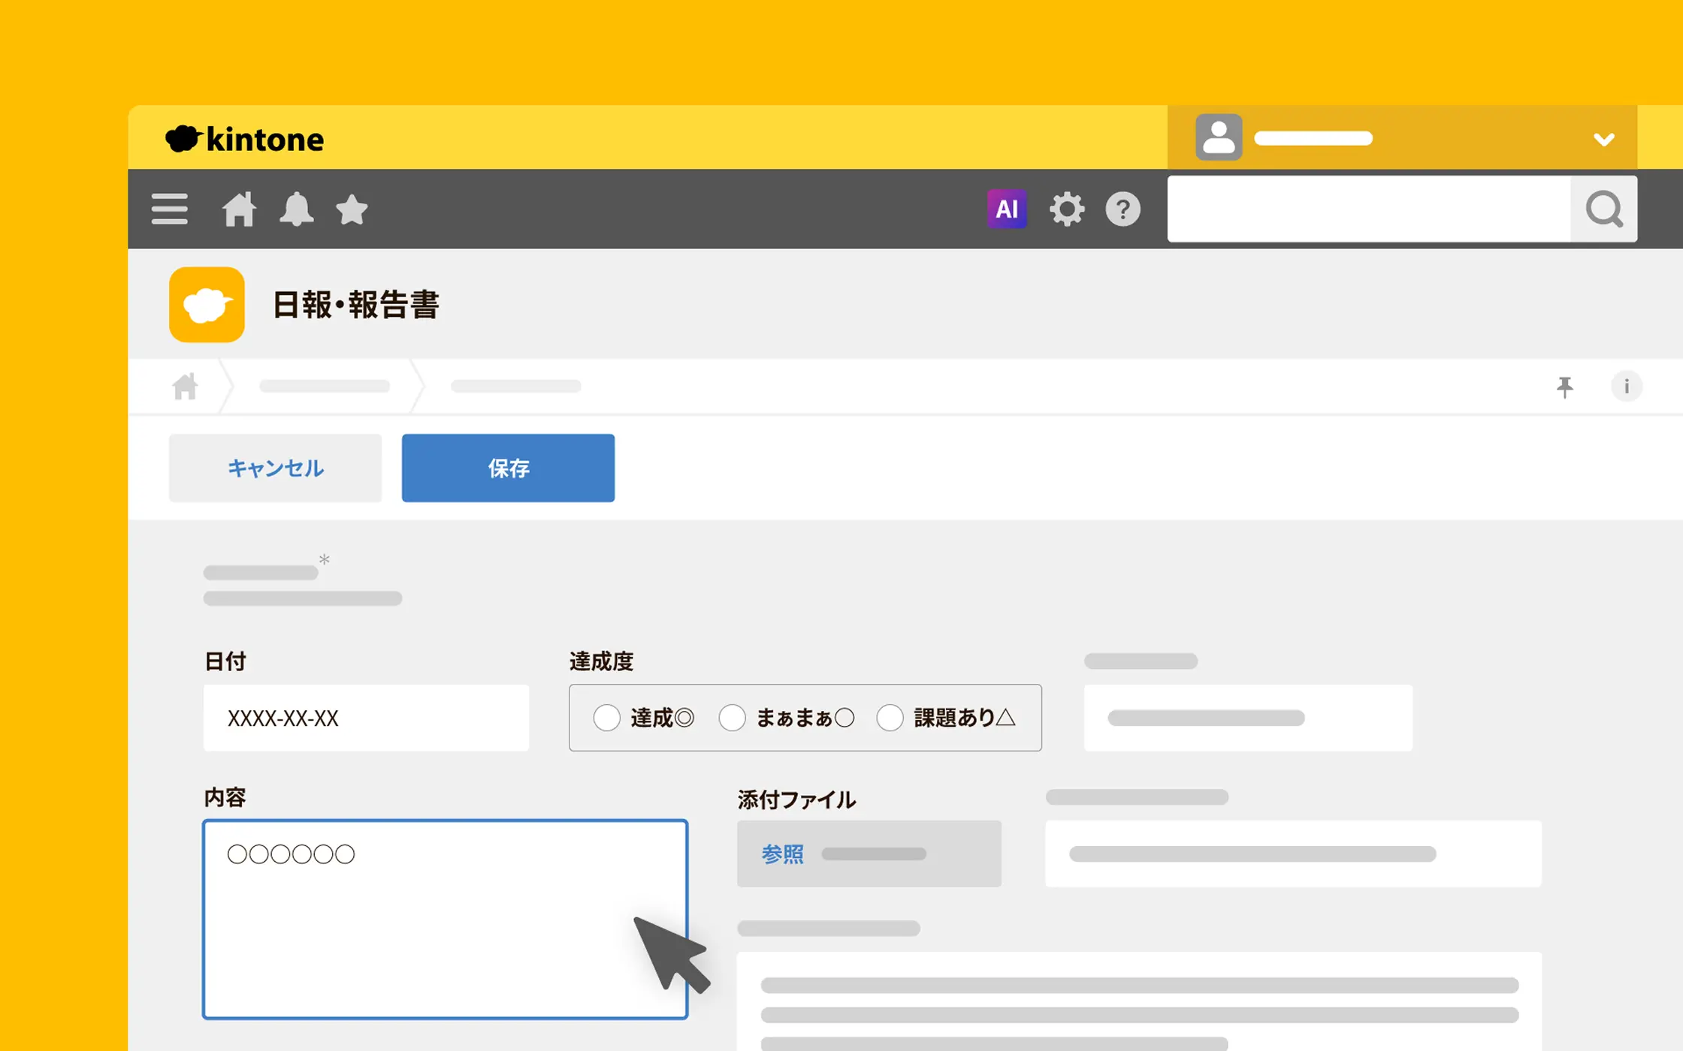
Task: Select the まぁまぁ○ radio option
Action: (732, 718)
